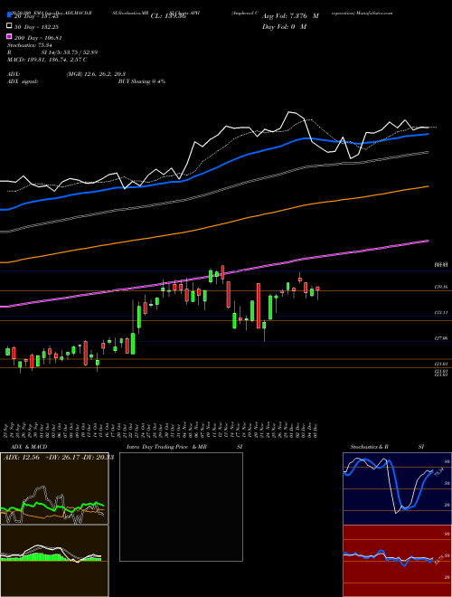
Task: Click the blue 20 Day EMA legend square
Action: 9,15
